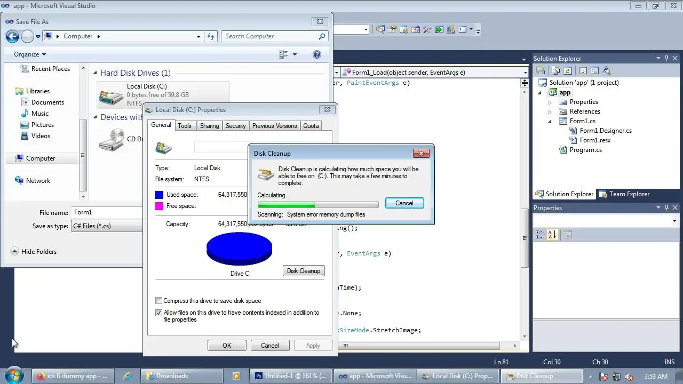
Task: Click the Back arrow in Save File As
Action: 12,36
